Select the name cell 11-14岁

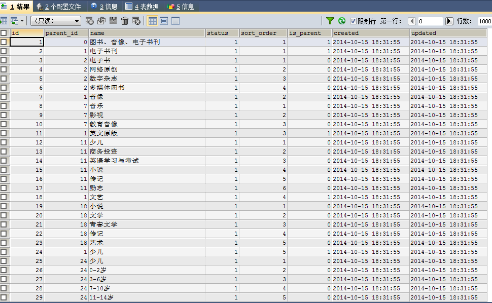(147, 297)
